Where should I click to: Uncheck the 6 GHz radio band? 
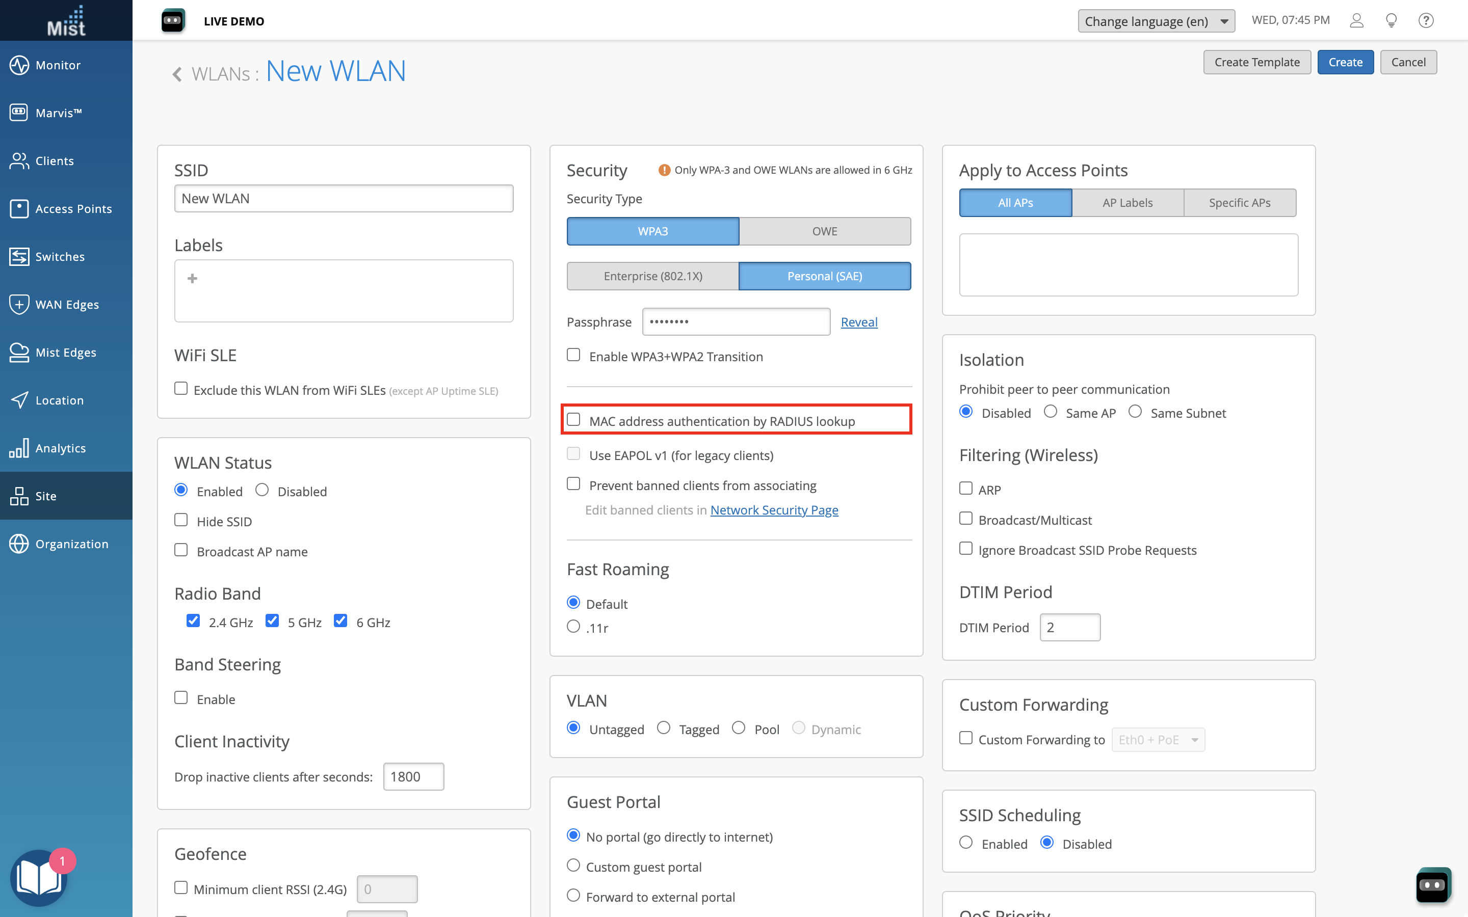tap(340, 621)
